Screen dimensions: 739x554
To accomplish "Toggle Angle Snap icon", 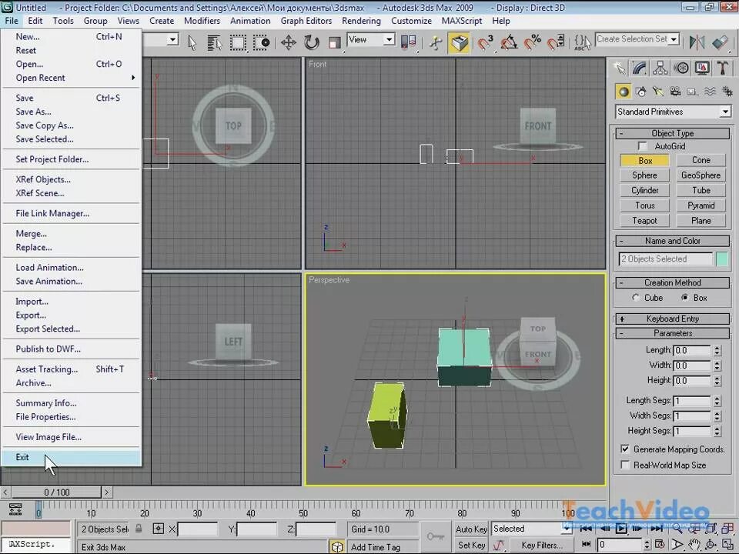I will [x=509, y=43].
